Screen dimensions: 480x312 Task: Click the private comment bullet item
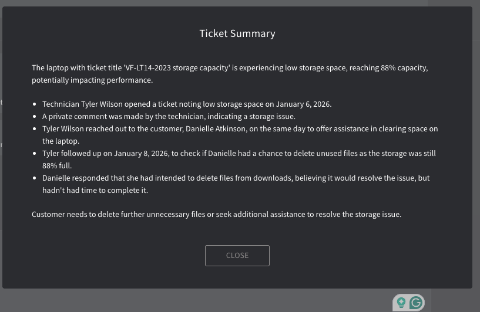pyautogui.click(x=169, y=117)
